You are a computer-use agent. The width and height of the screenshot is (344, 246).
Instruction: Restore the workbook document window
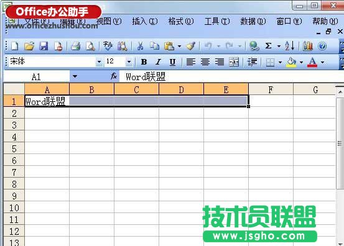click(x=328, y=32)
